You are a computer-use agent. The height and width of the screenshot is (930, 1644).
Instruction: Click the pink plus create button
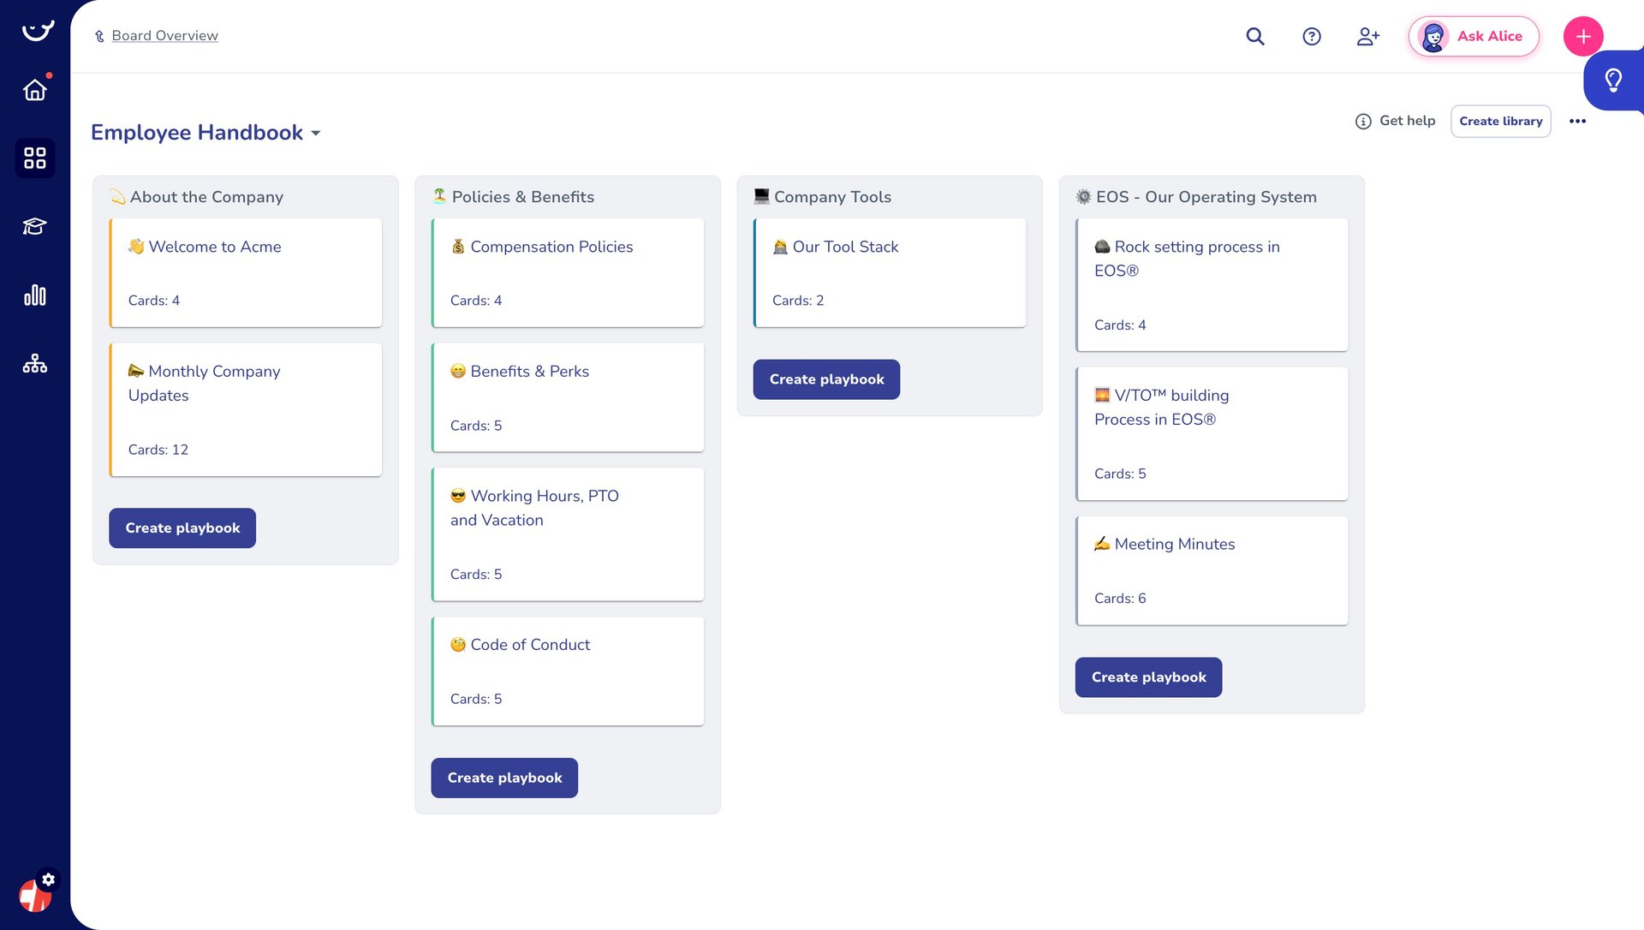[x=1582, y=36]
